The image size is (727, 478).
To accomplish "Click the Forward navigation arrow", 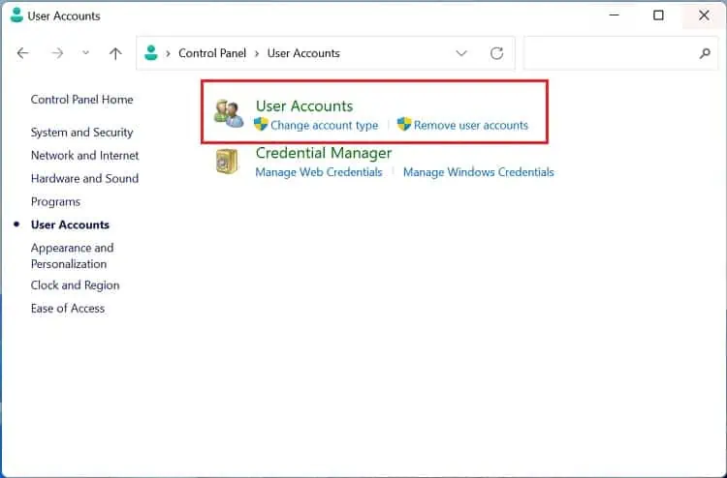I will pos(57,53).
